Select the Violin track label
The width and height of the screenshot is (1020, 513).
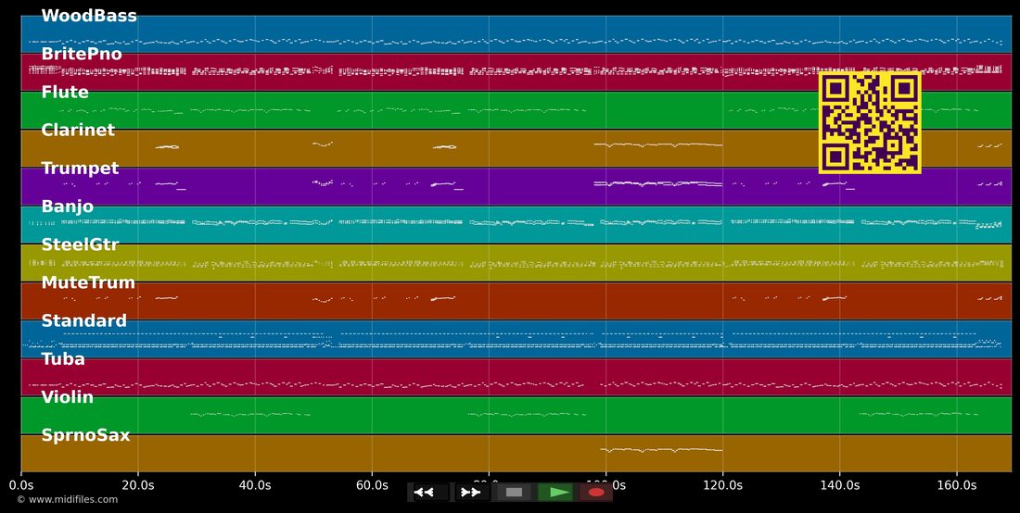(x=67, y=396)
